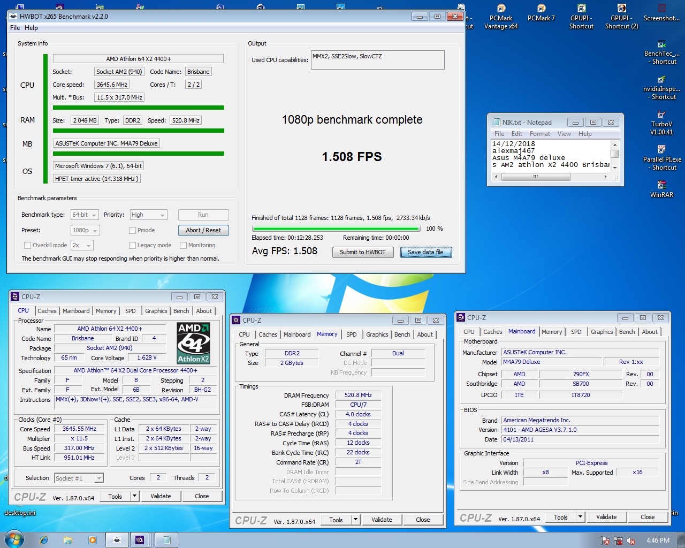Viewport: 685px width, 548px height.
Task: Select the TurboV V1.00.41 desktop icon
Action: click(661, 123)
